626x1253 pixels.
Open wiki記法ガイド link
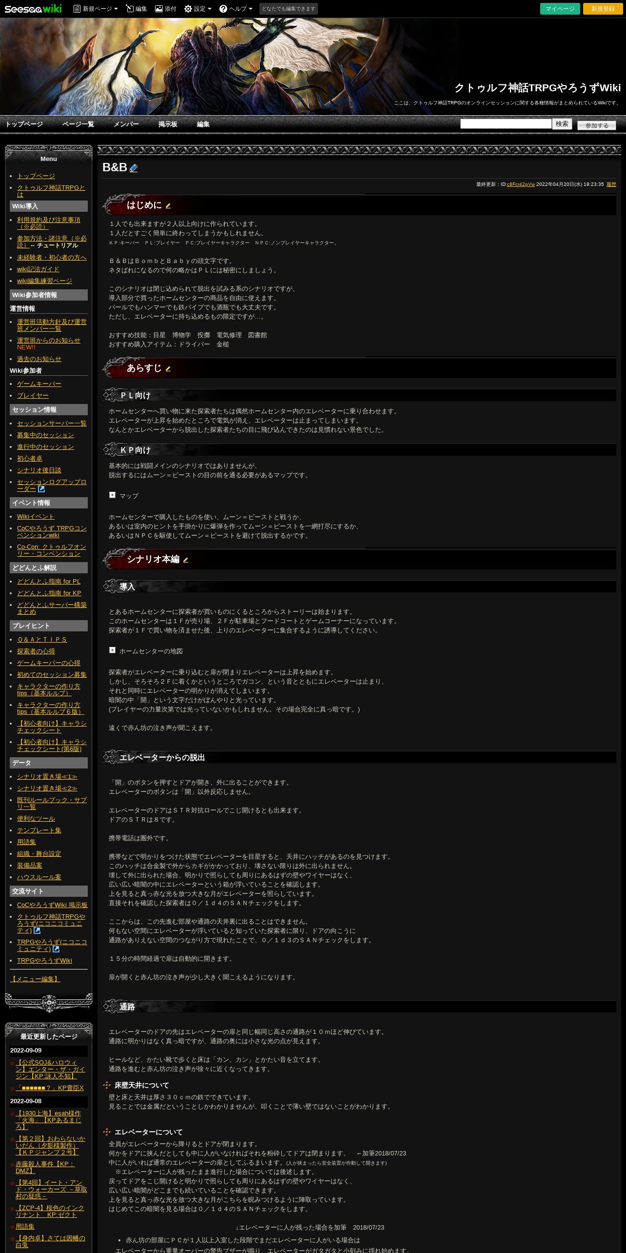tap(38, 269)
